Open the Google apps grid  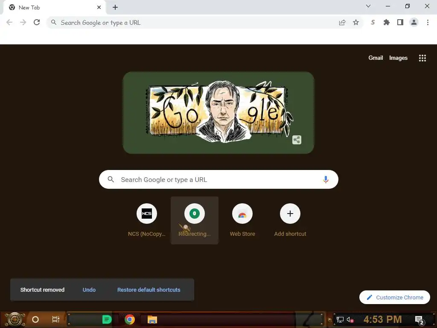coord(422,58)
